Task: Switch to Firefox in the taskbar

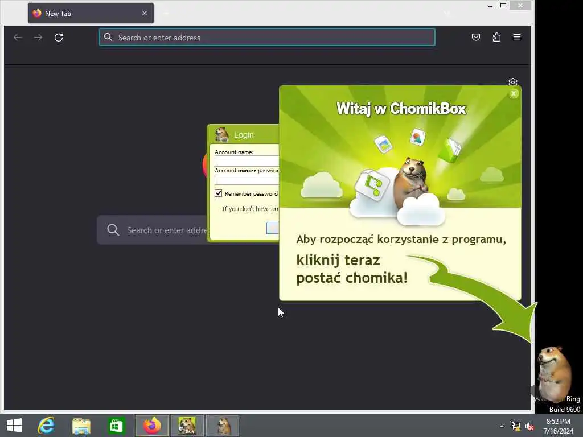Action: point(151,426)
